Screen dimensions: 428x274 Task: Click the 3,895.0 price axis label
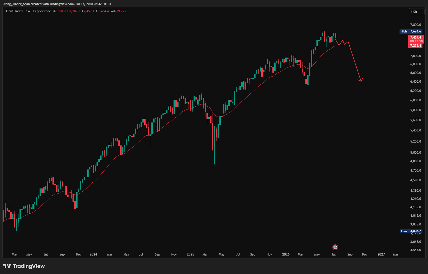(416, 224)
